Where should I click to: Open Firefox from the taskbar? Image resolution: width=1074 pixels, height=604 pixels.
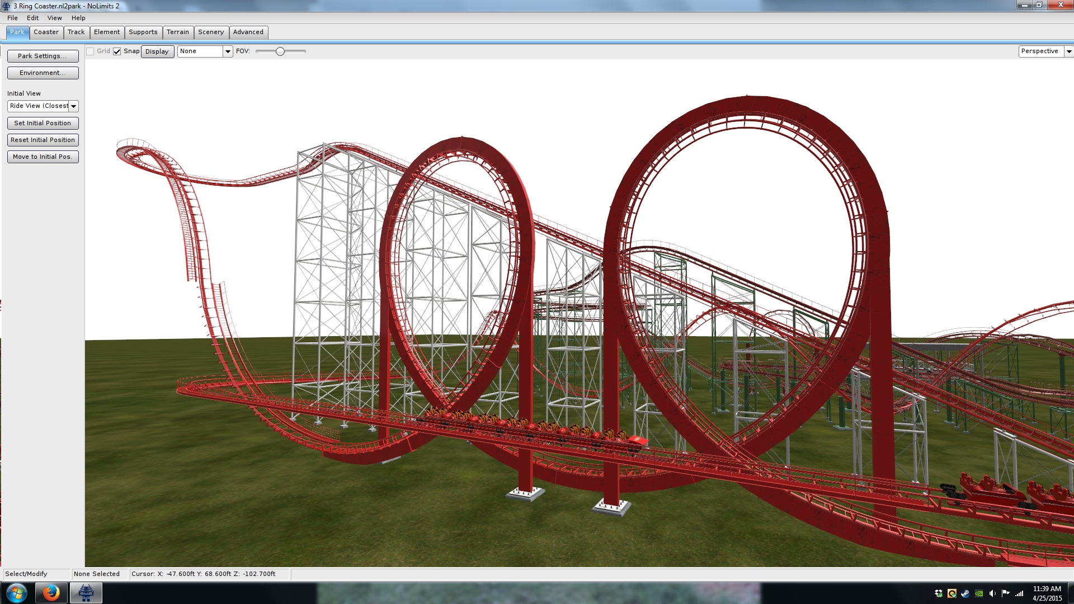pos(51,593)
